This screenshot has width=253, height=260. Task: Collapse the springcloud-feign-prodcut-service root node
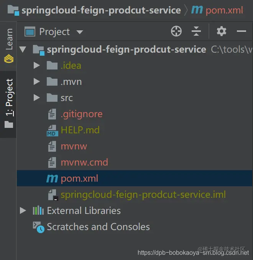click(x=23, y=50)
